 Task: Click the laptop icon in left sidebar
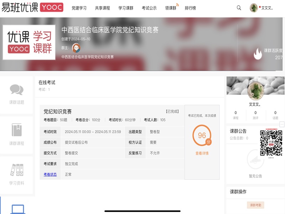[x=17, y=209]
